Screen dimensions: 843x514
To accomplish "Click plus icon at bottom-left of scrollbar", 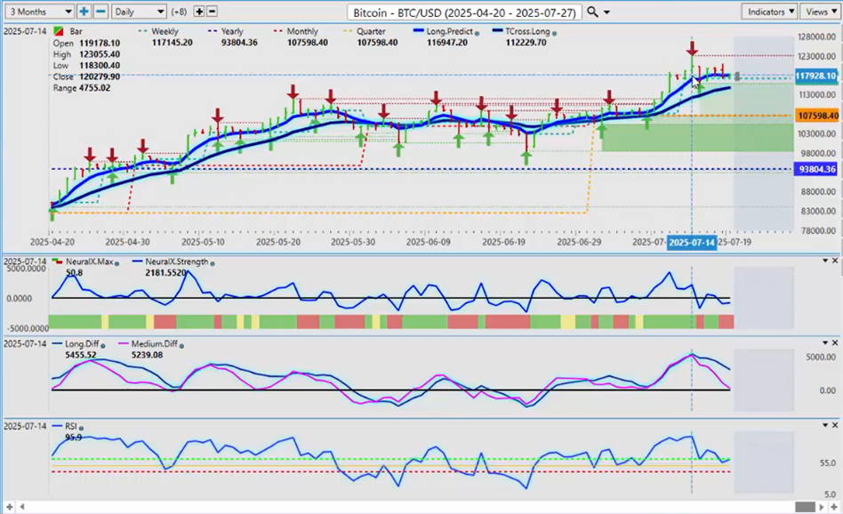I will tap(8, 506).
